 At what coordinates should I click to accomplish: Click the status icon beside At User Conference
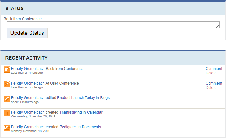7,84
